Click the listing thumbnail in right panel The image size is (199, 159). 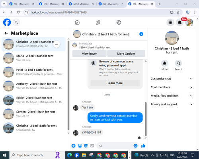[x=172, y=38]
